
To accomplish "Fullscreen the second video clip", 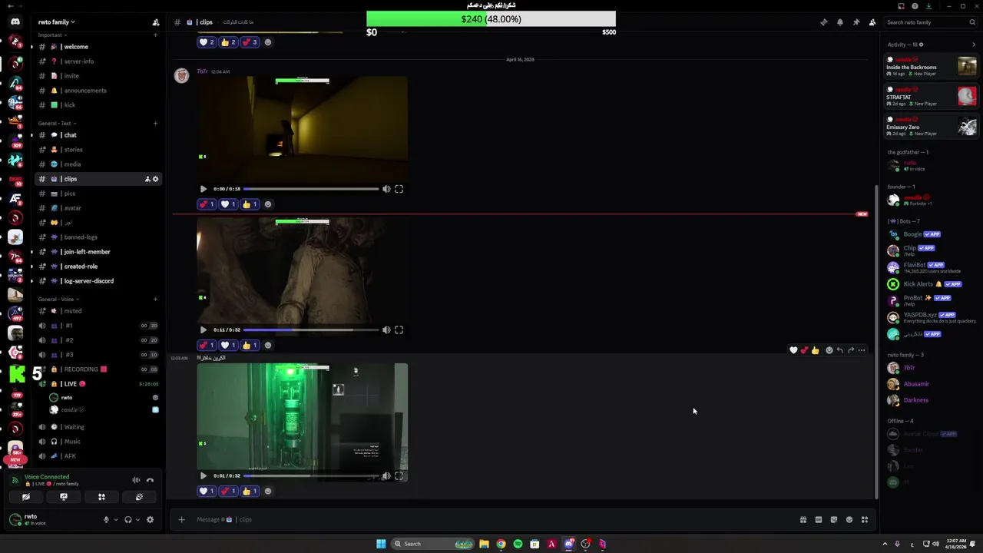I will 399,330.
